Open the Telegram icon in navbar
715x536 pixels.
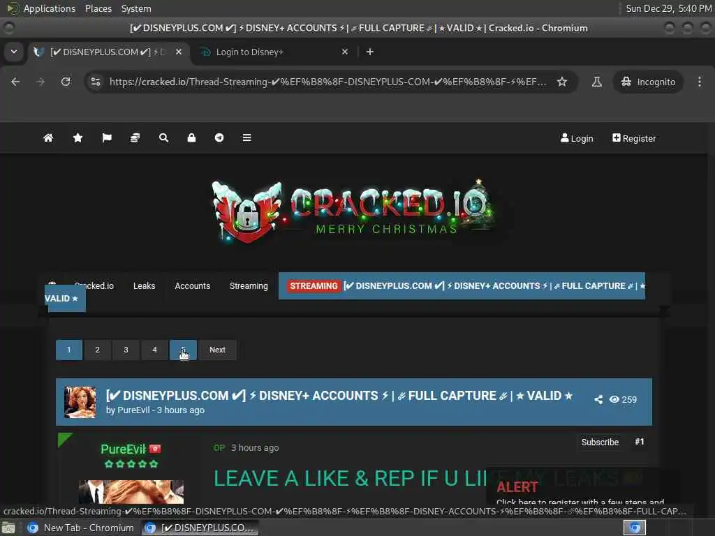(x=219, y=137)
